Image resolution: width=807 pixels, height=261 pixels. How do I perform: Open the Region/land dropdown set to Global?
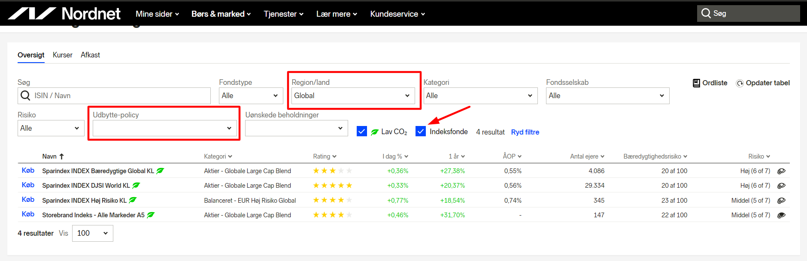pos(353,96)
